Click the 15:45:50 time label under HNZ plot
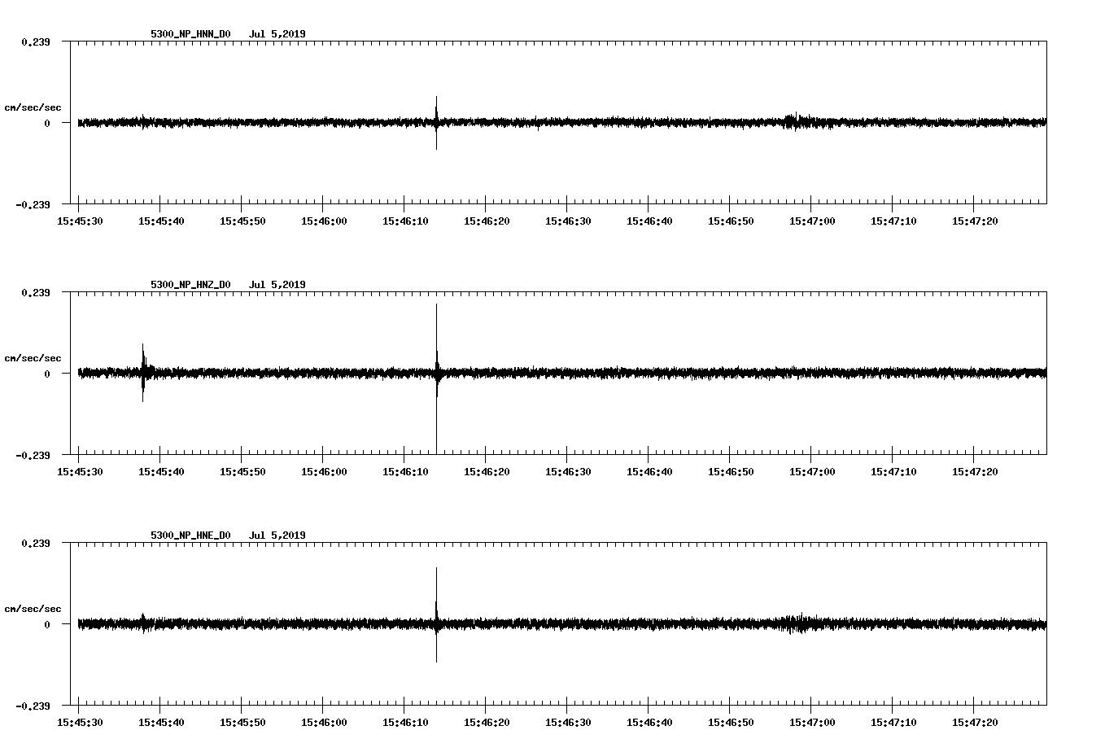Viewport: 1105px width, 752px height. click(x=242, y=471)
